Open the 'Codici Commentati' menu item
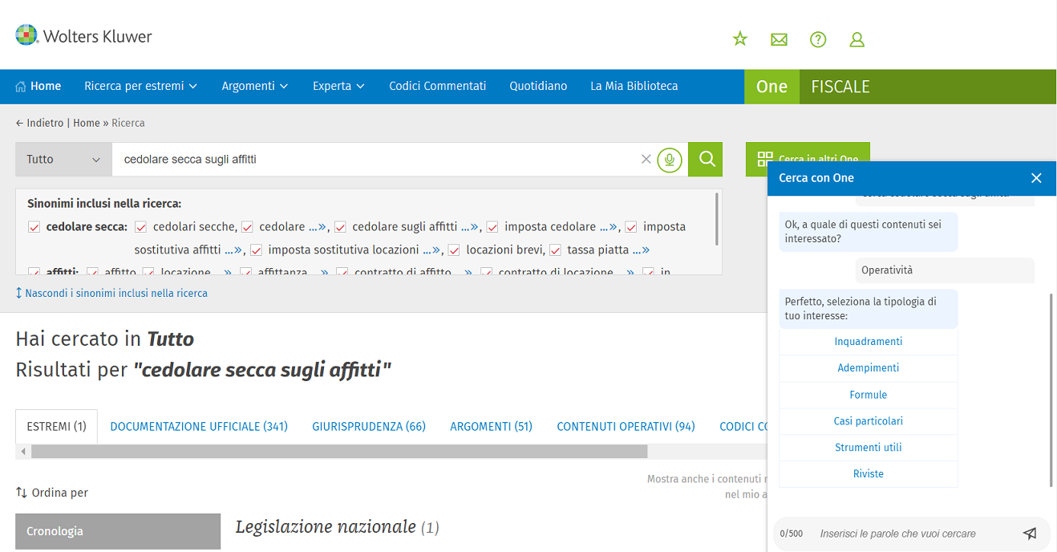1057x552 pixels. 437,86
